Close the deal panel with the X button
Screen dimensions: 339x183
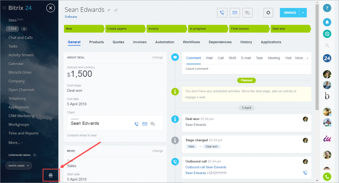51,8
